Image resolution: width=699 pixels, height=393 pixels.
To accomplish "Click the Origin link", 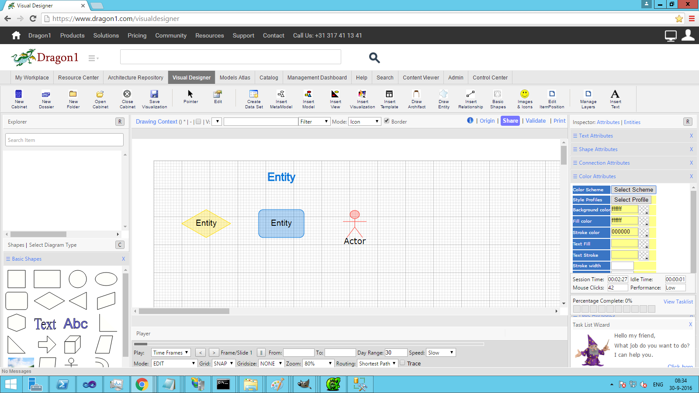I will [487, 121].
